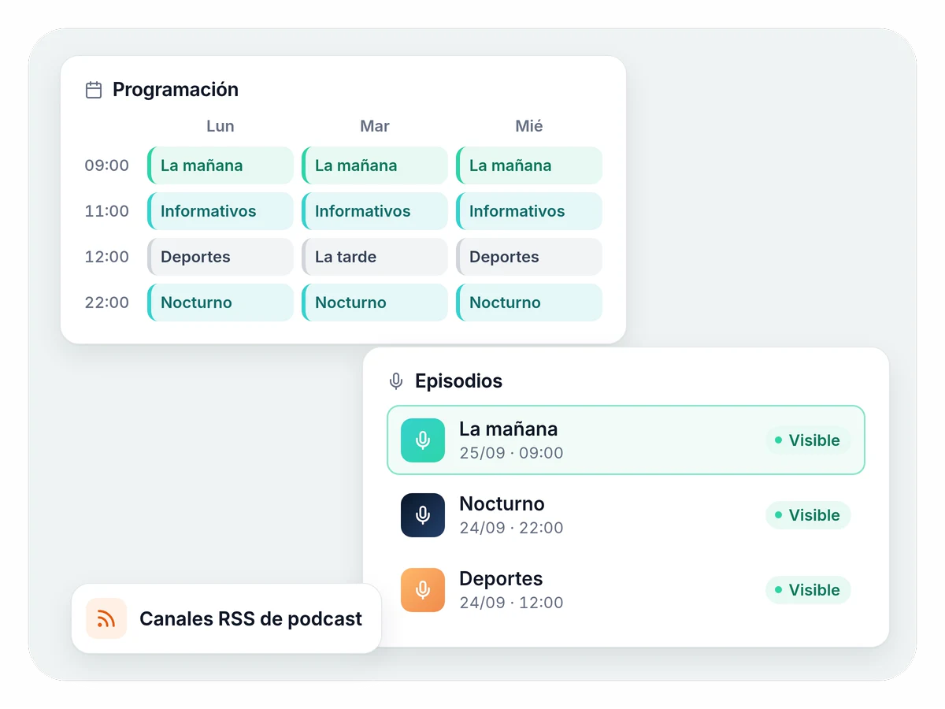Click the 11:00 time label in schedule
Screen dimensions: 945x709
(x=107, y=211)
